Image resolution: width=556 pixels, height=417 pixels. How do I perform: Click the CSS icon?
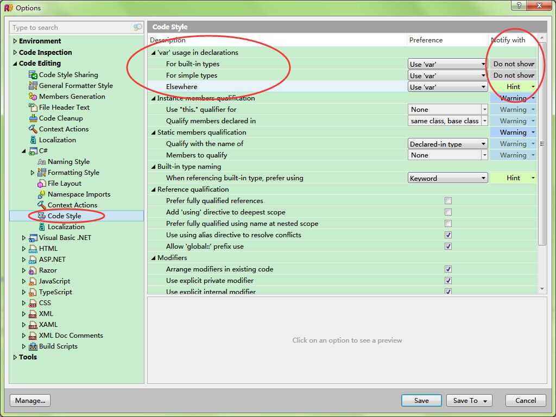[x=33, y=303]
